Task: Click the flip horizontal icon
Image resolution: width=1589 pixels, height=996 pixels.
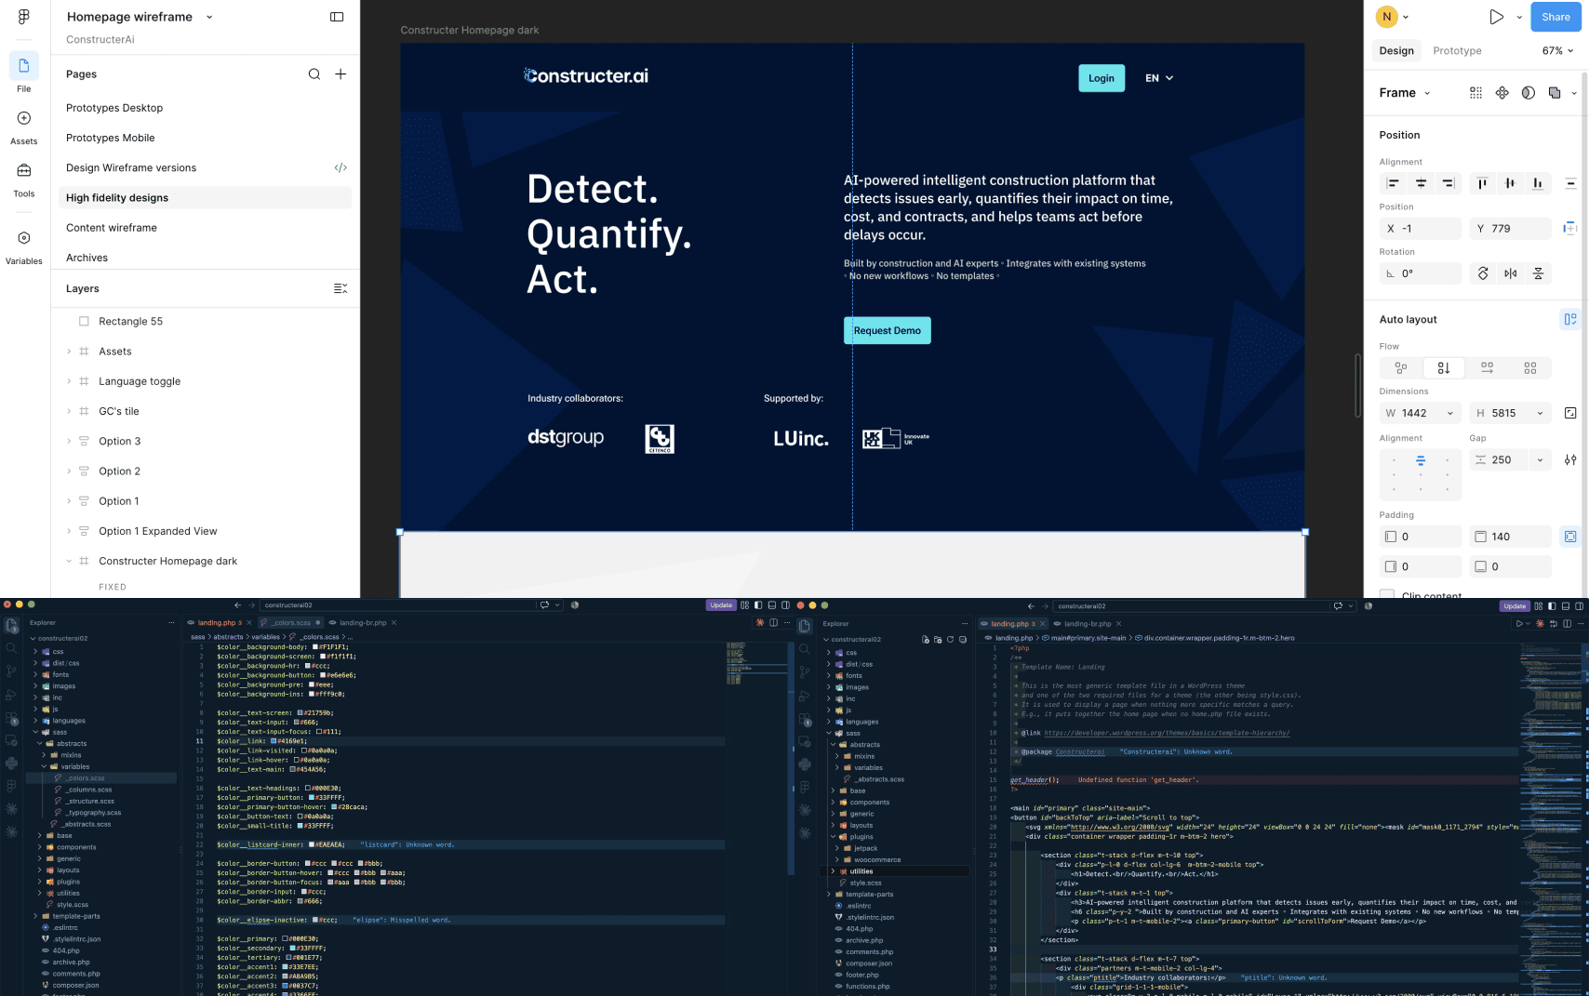Action: coord(1511,273)
